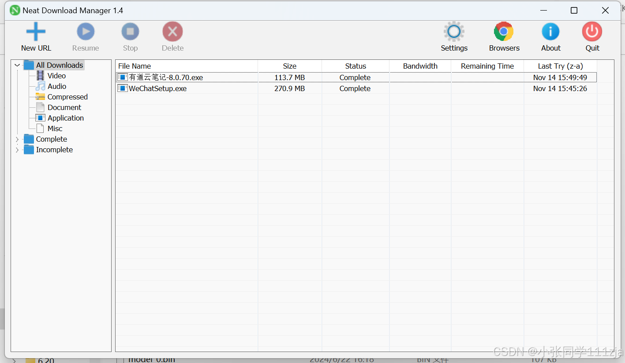The width and height of the screenshot is (625, 363).
Task: Click the Incomplete folder icon
Action: click(x=29, y=150)
